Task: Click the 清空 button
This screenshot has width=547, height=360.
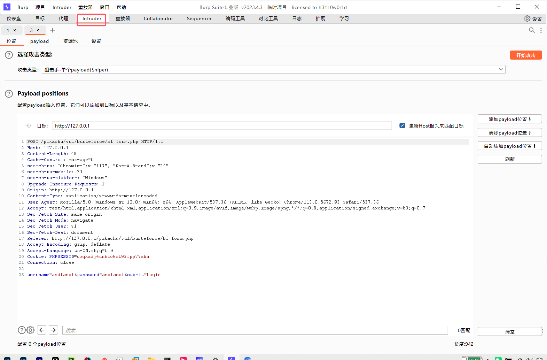Action: coord(510,331)
